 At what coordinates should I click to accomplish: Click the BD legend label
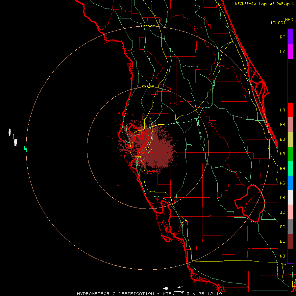point(282,139)
